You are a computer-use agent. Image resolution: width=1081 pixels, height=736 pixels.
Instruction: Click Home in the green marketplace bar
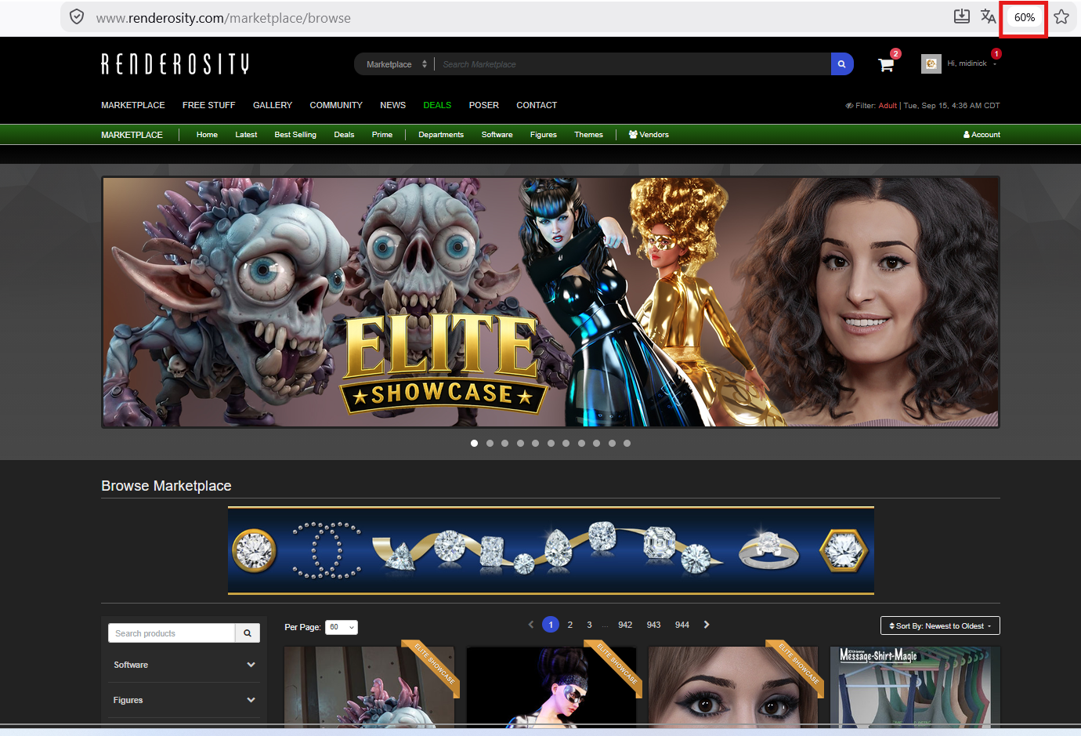click(x=207, y=135)
